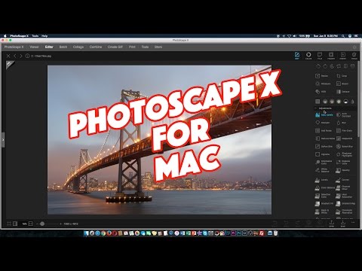Select the Sharpen adjustment
This screenshot has height=271, width=362.
(x=322, y=123)
